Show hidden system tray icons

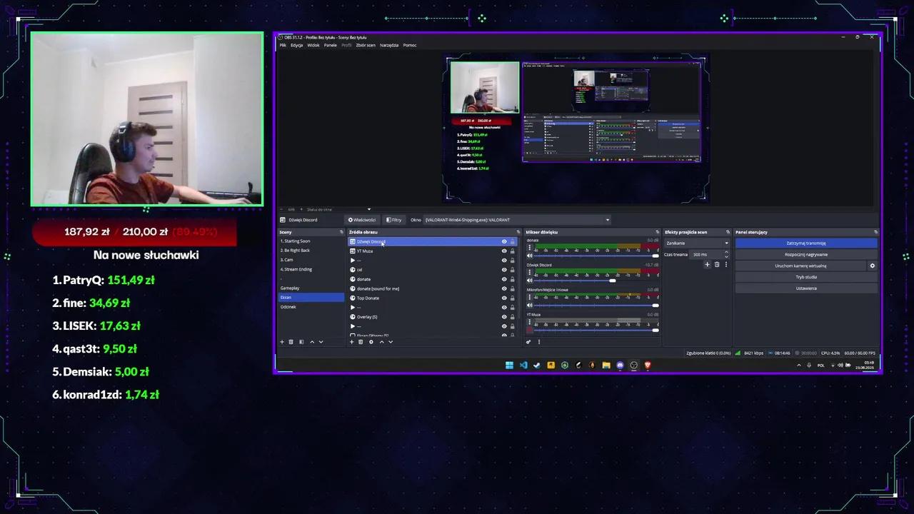click(x=799, y=366)
